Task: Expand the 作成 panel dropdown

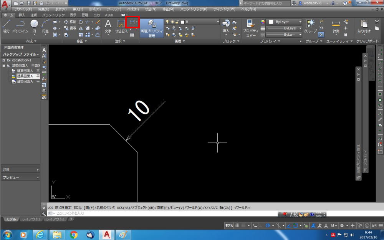Action: [x=31, y=41]
